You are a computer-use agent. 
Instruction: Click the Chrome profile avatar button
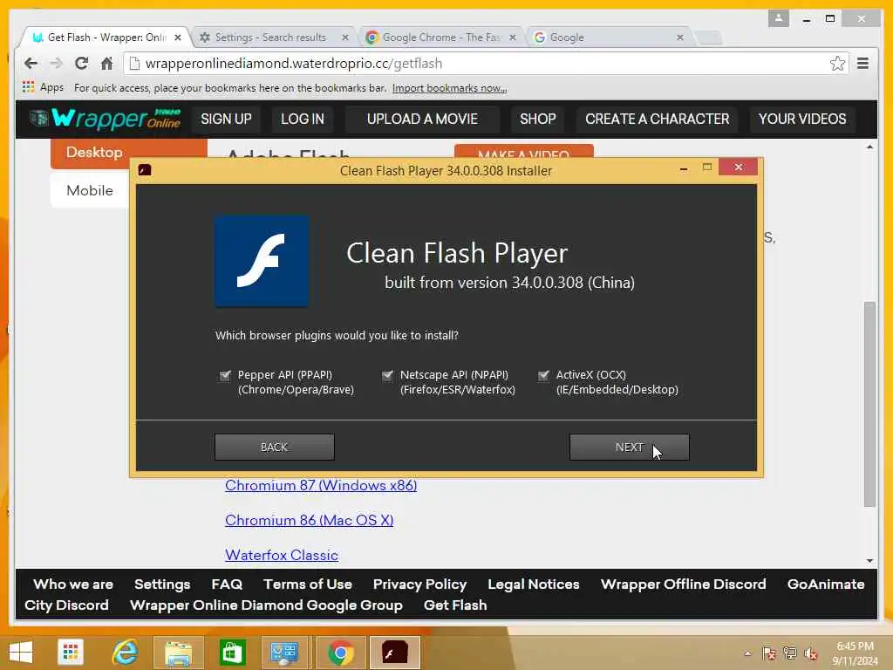(x=778, y=19)
